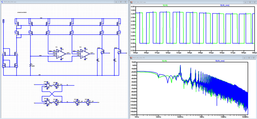This screenshot has height=119, width=257.
Task: Select gate X19 in the schematic
Action: tap(48, 102)
